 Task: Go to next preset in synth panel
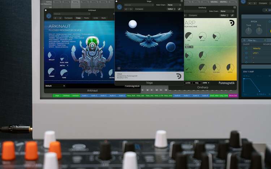tap(255, 3)
